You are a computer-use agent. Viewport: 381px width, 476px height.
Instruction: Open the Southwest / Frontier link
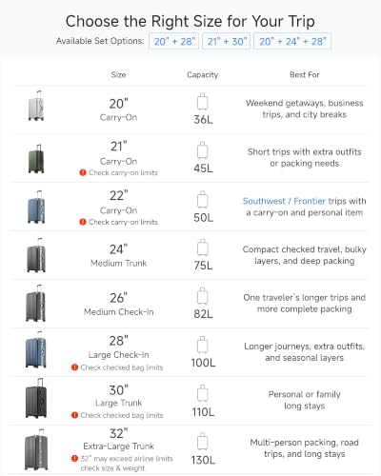[x=284, y=201]
